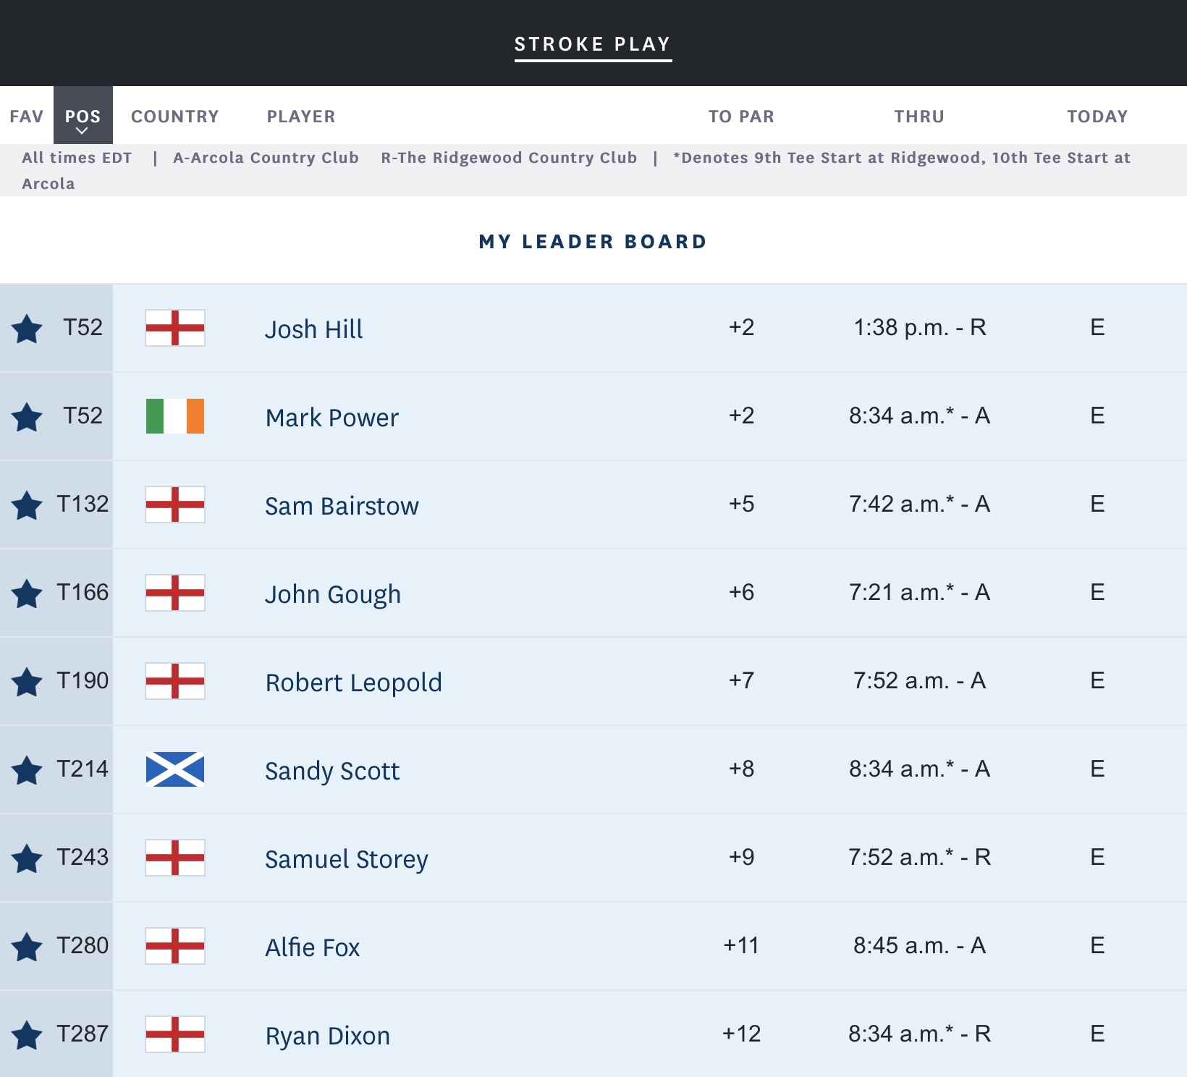Toggle favorite star for Mark Power
The width and height of the screenshot is (1187, 1077).
[27, 417]
